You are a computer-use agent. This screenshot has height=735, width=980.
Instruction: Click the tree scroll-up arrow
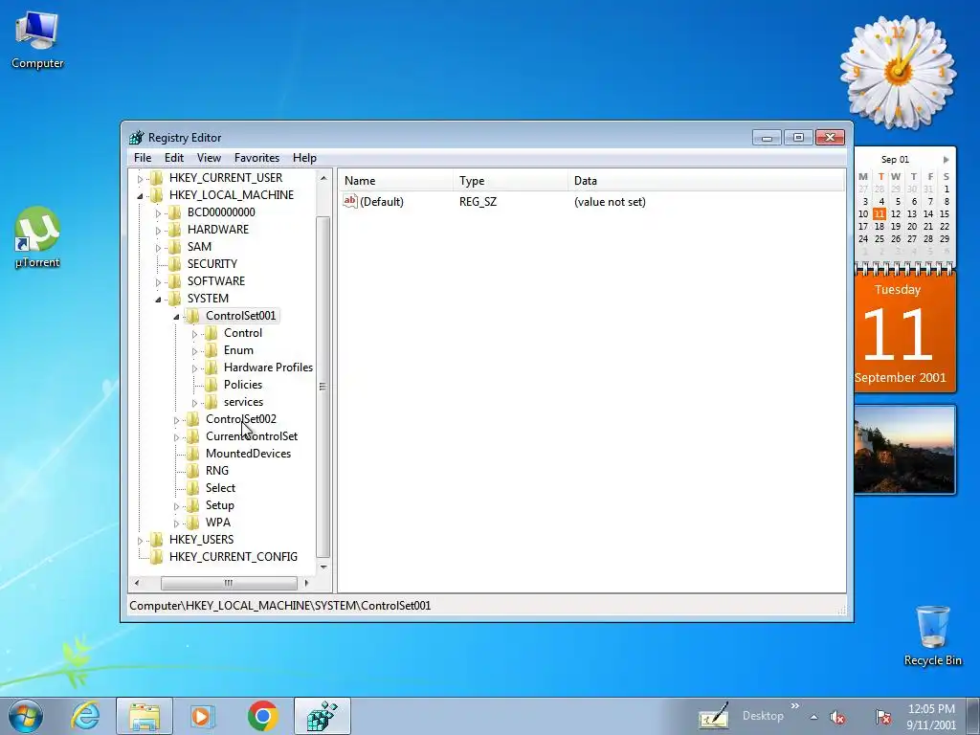click(323, 178)
